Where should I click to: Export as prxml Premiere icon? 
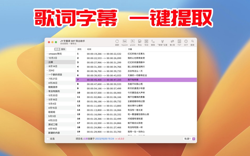coord(132,41)
